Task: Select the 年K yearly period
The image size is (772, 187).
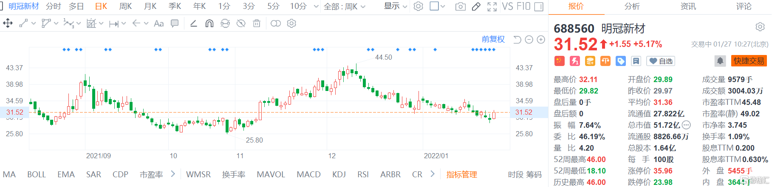Action: point(199,6)
